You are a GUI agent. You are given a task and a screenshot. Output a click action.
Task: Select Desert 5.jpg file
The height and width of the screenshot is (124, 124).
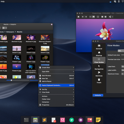(45, 50)
